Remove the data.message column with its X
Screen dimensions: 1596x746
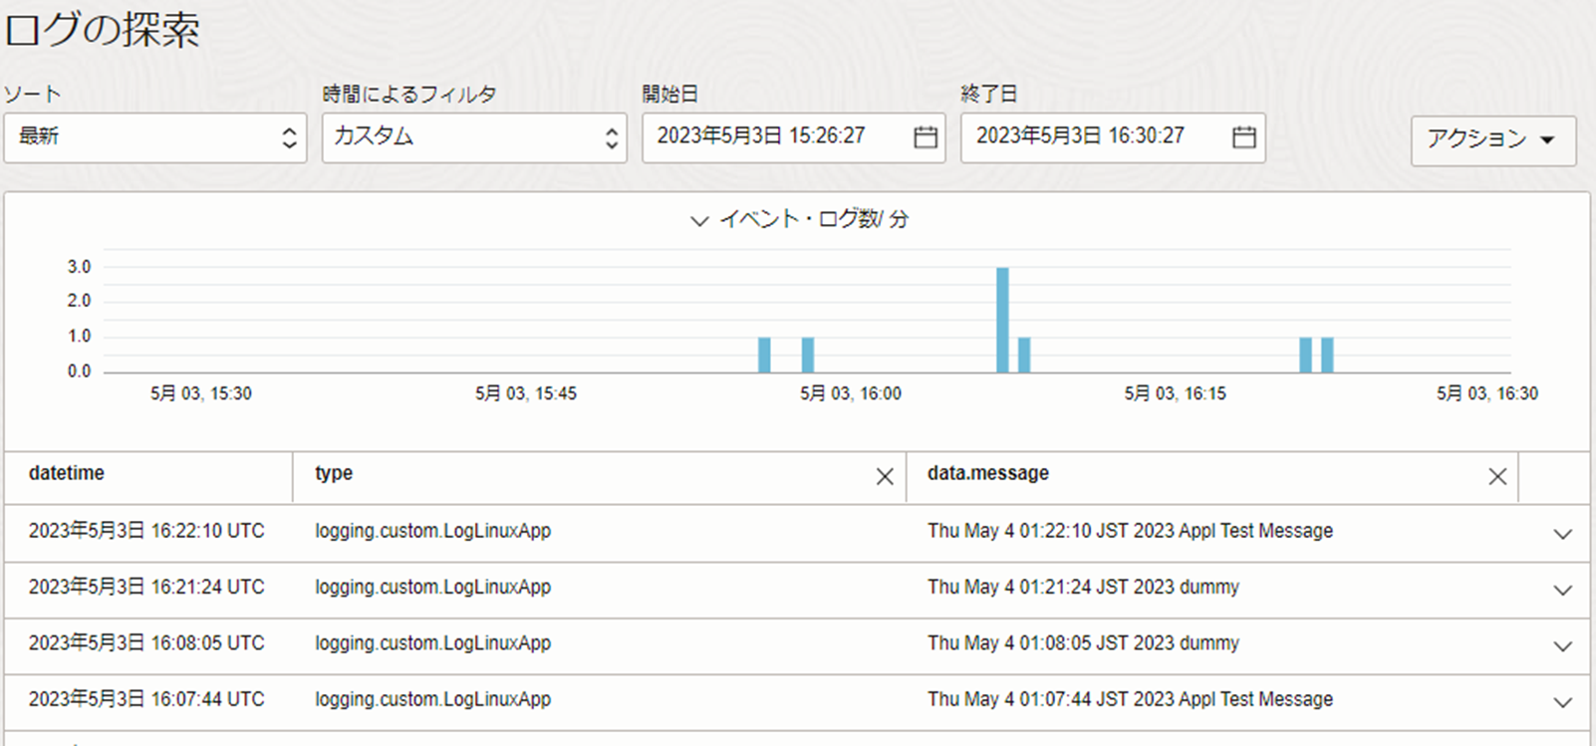1497,477
